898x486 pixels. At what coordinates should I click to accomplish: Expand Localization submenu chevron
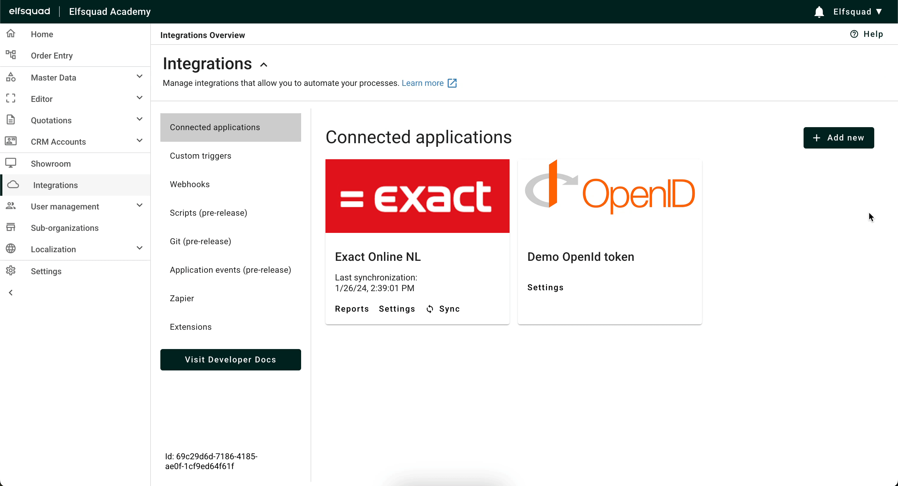140,248
